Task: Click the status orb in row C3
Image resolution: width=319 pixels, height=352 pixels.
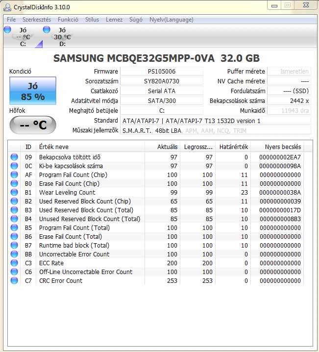Action: tap(14, 263)
